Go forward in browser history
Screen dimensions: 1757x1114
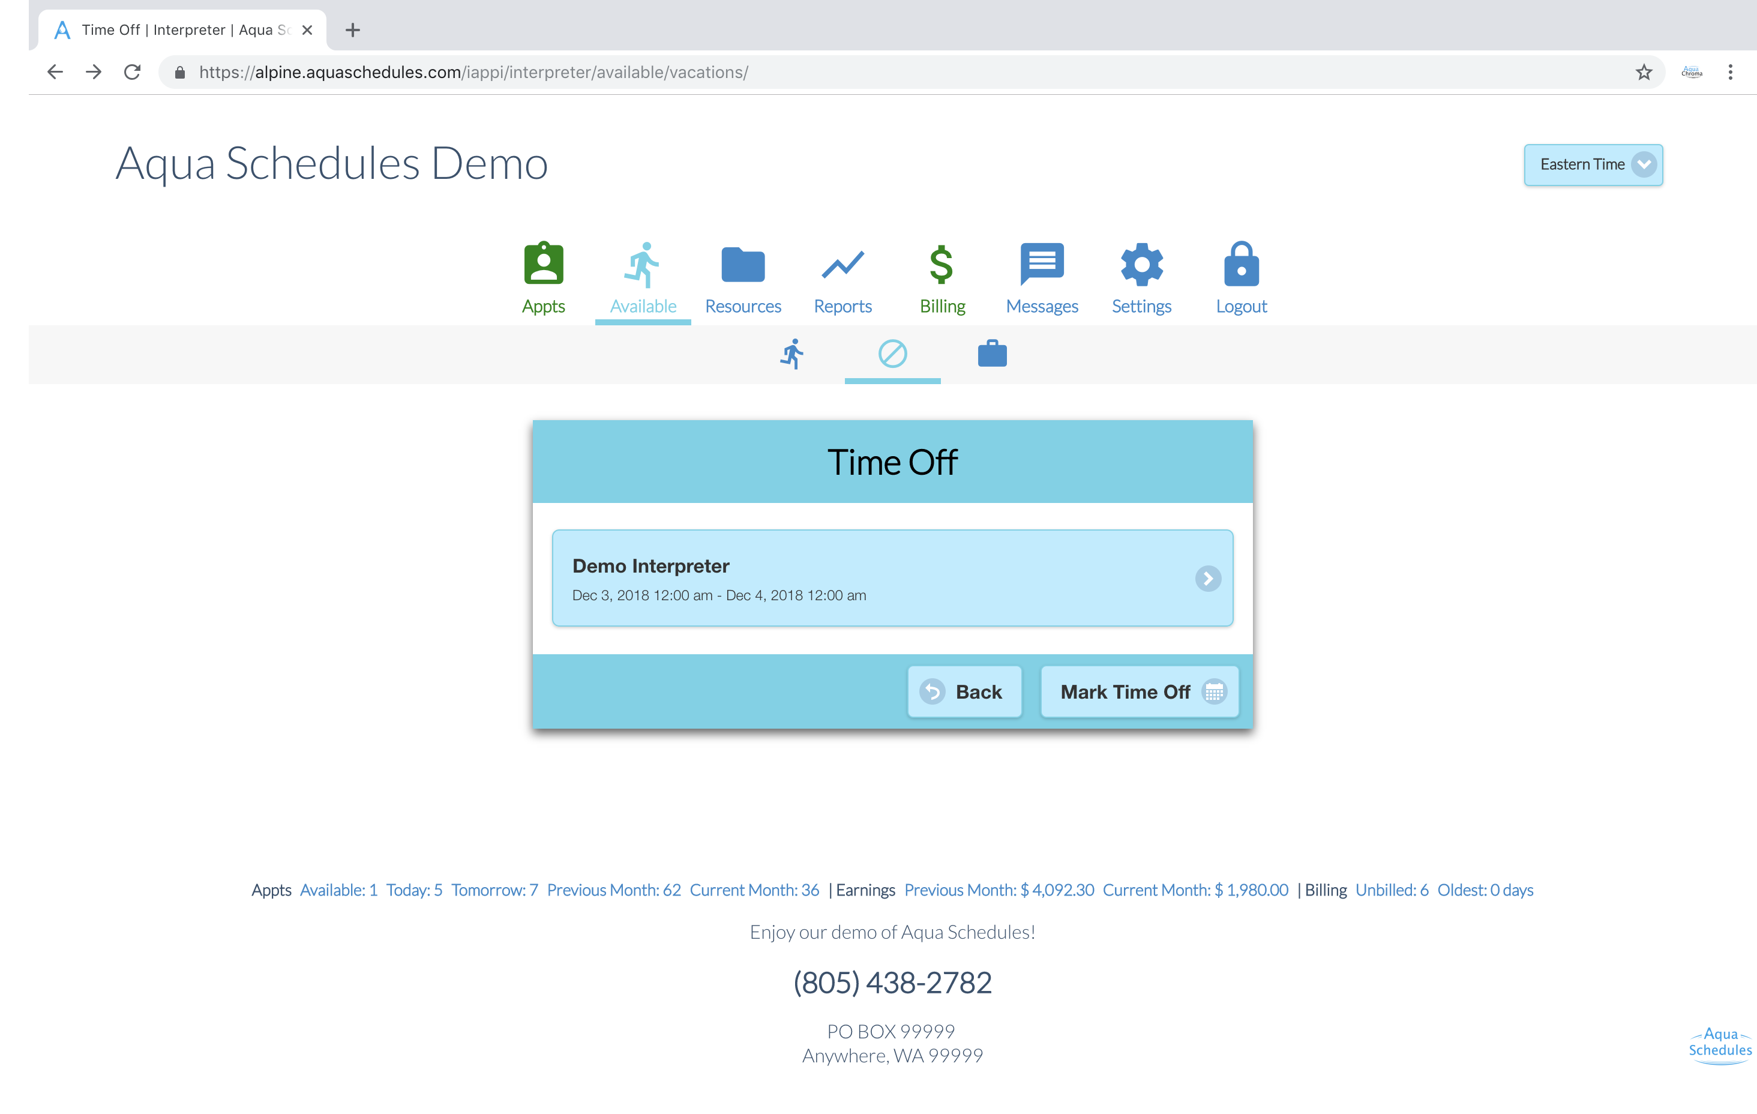[94, 72]
